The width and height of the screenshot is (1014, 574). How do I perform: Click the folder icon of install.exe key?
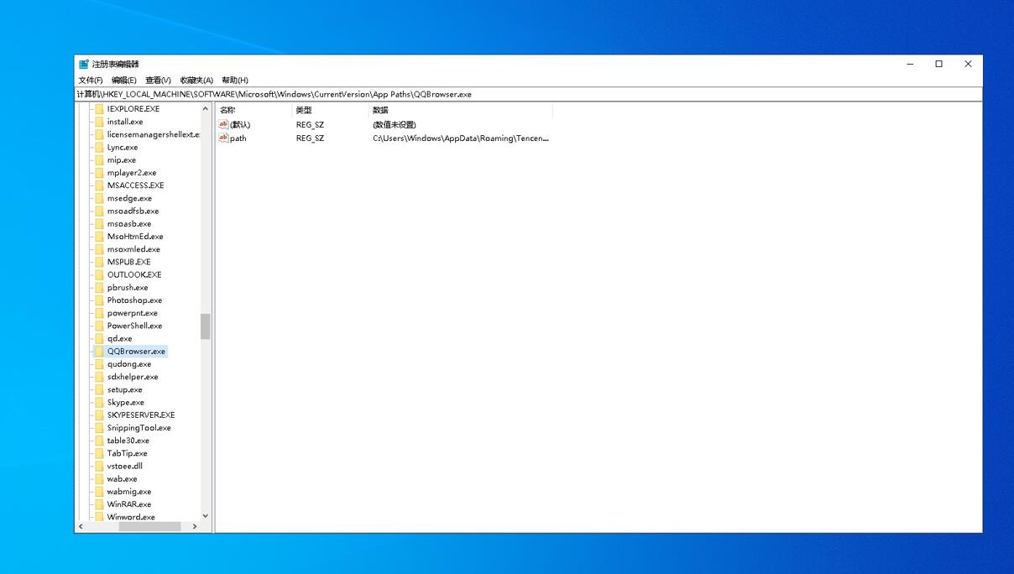[x=99, y=122]
